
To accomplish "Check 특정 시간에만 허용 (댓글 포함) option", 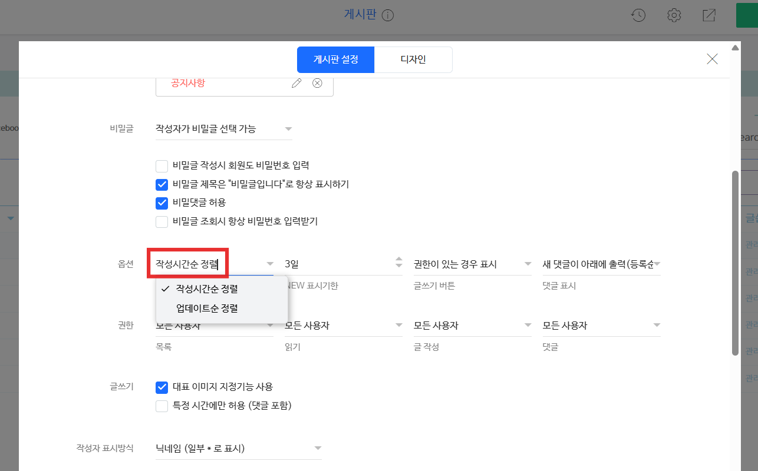I will tap(162, 406).
